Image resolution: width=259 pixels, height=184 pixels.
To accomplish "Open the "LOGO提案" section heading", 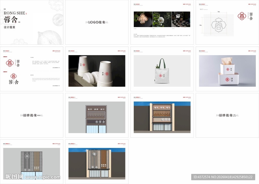I will [97, 22].
